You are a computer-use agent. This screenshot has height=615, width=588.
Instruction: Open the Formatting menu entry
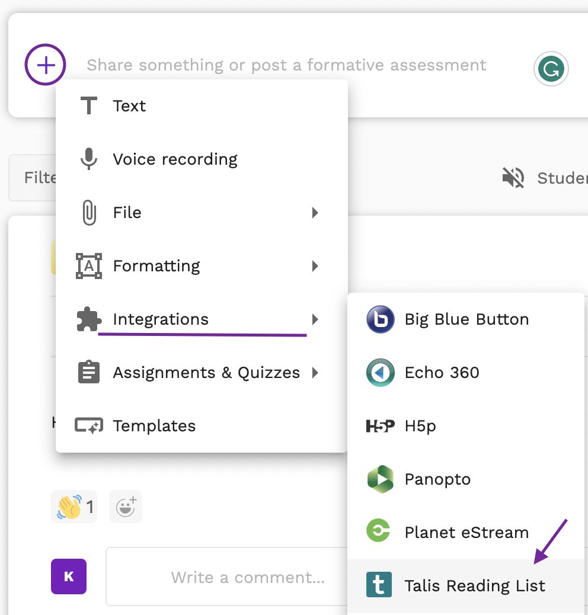[x=202, y=266]
